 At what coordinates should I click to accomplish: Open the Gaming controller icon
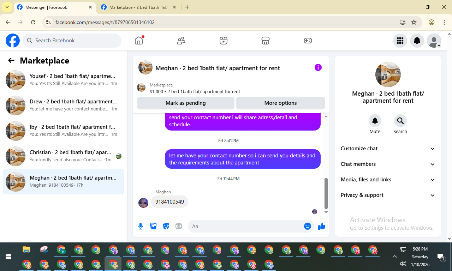pyautogui.click(x=308, y=41)
